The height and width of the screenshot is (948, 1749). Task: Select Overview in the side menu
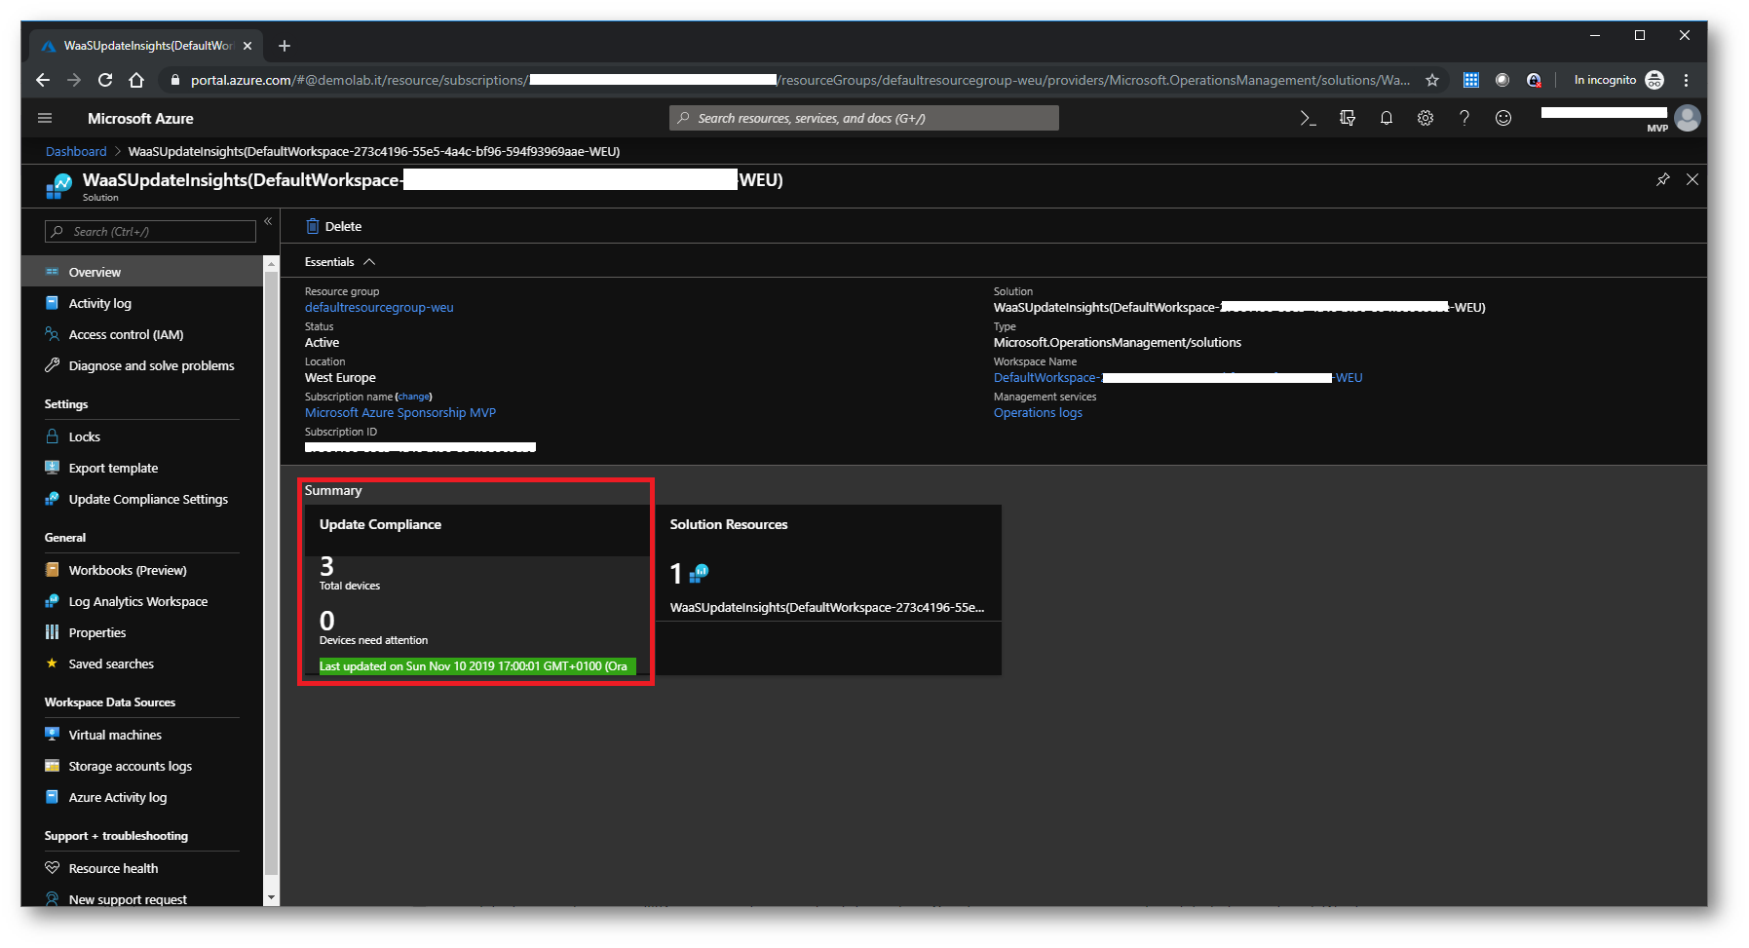[x=142, y=272]
